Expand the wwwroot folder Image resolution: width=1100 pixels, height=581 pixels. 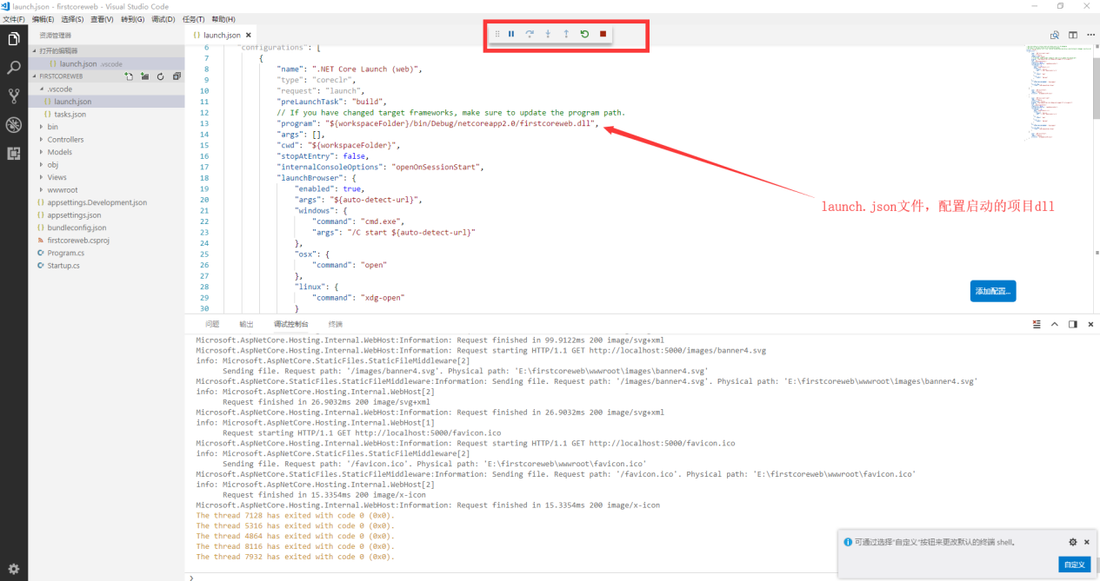[62, 189]
